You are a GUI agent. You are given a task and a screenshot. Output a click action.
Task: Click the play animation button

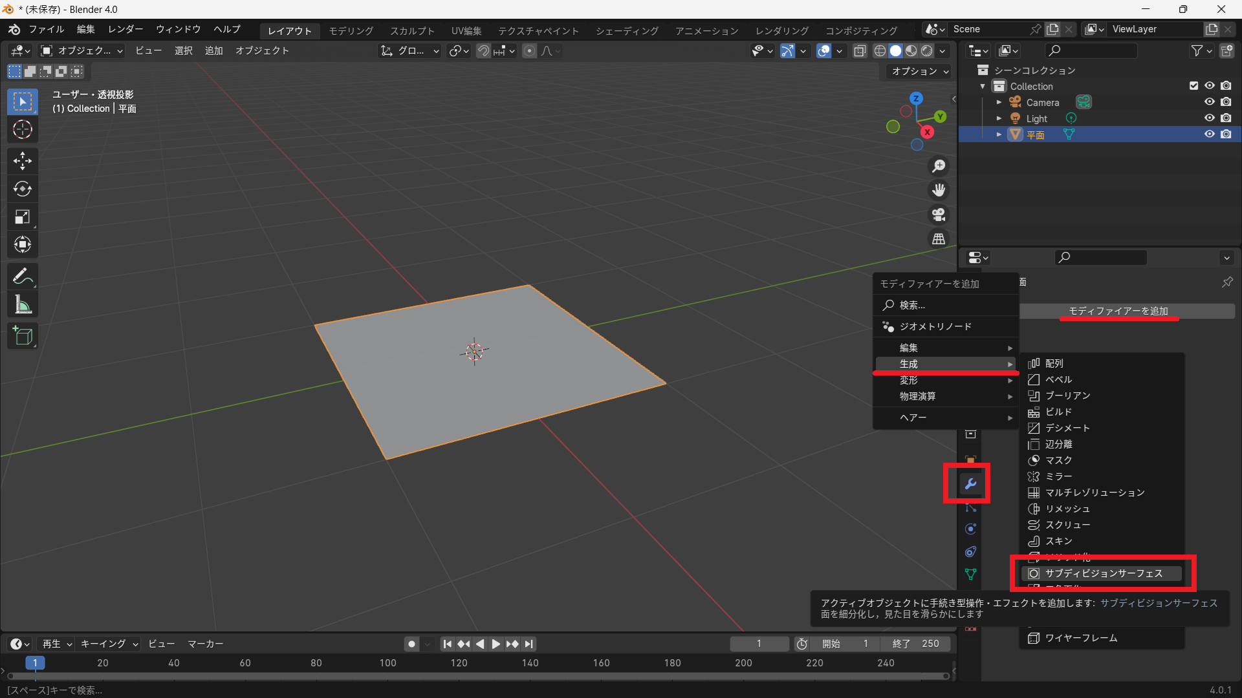pyautogui.click(x=496, y=644)
